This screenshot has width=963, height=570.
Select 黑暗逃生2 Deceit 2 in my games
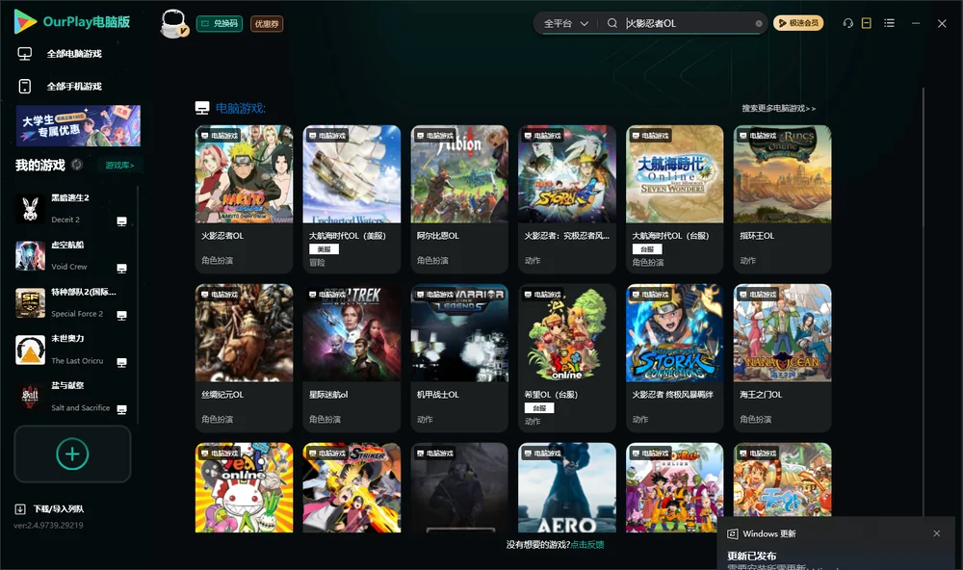(x=72, y=208)
